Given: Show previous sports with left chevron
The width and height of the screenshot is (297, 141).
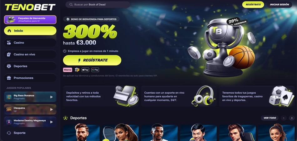Looking at the screenshot, I should point(284,118).
